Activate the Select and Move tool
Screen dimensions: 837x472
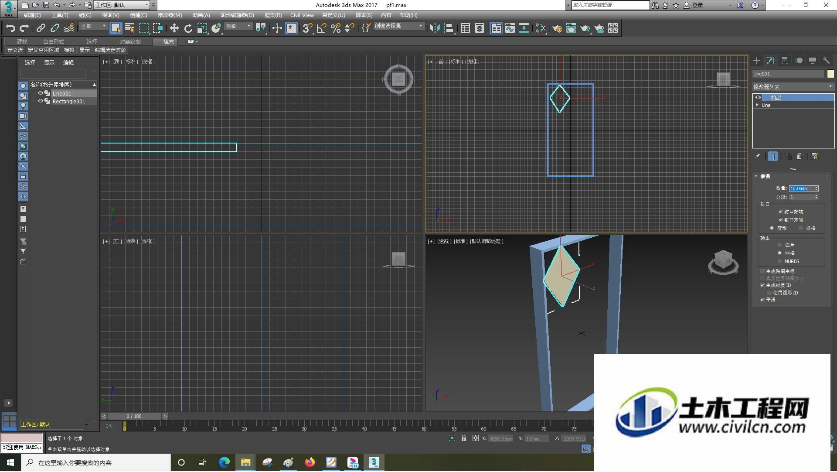coord(174,28)
